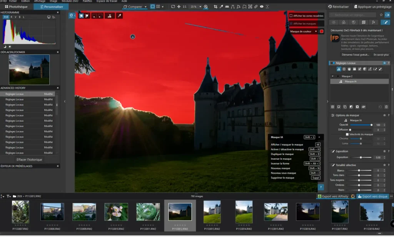
Task: Enable Sélectivité du masque checkbox
Action: [x=347, y=134]
